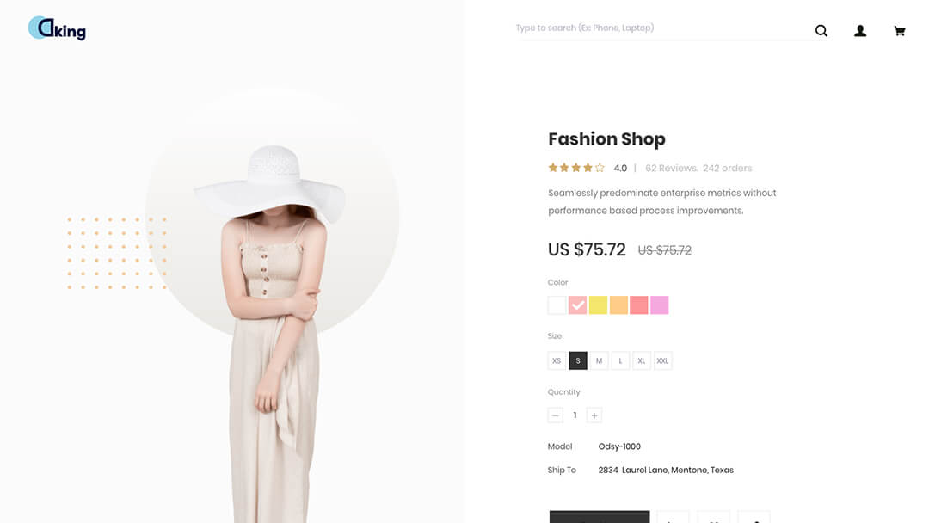This screenshot has width=929, height=523.
Task: Increase quantity with the plus button
Action: click(594, 415)
